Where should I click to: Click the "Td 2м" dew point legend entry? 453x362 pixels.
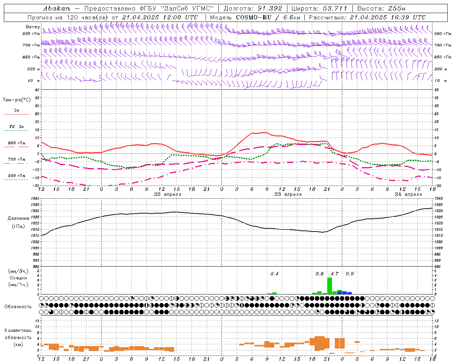[x=17, y=127]
